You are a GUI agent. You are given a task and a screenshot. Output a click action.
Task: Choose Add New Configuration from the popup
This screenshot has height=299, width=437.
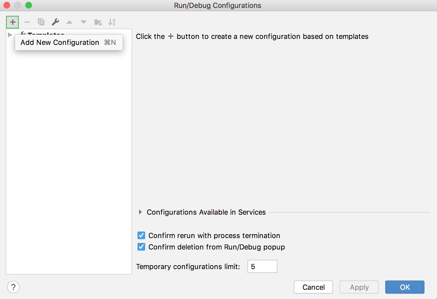click(59, 42)
